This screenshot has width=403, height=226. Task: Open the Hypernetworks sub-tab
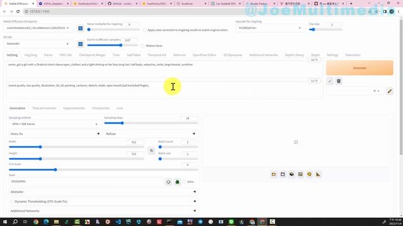pos(74,108)
